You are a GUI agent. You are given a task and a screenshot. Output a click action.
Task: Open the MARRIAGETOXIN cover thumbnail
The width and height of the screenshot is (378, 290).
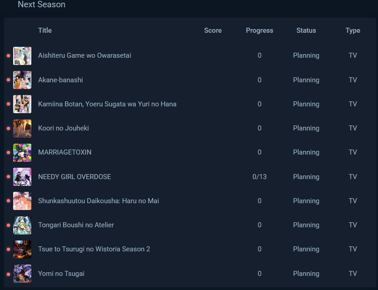(22, 153)
